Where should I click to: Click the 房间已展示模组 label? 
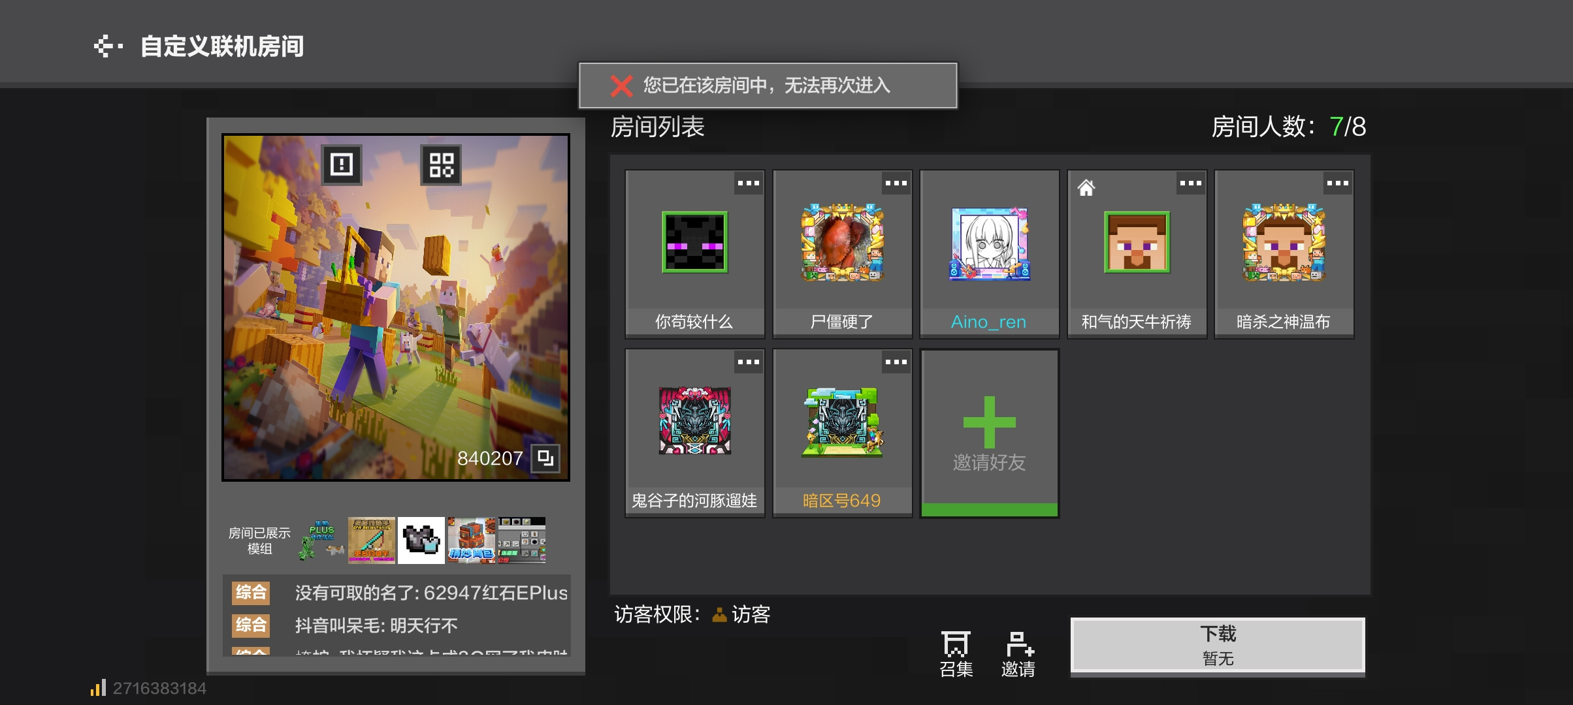pos(259,540)
